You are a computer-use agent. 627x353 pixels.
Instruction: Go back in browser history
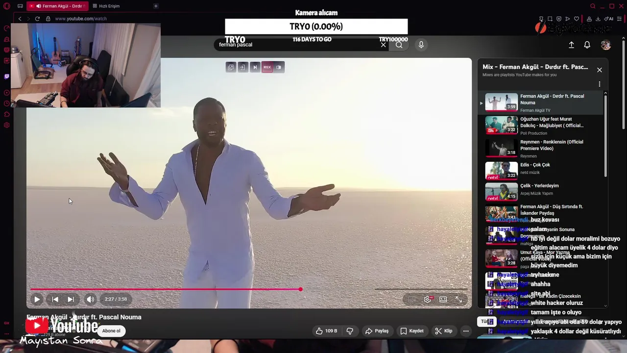click(x=20, y=19)
